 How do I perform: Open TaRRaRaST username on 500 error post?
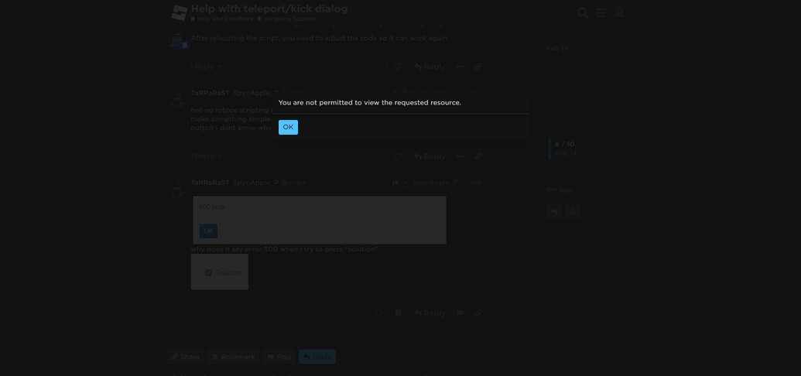pyautogui.click(x=210, y=183)
